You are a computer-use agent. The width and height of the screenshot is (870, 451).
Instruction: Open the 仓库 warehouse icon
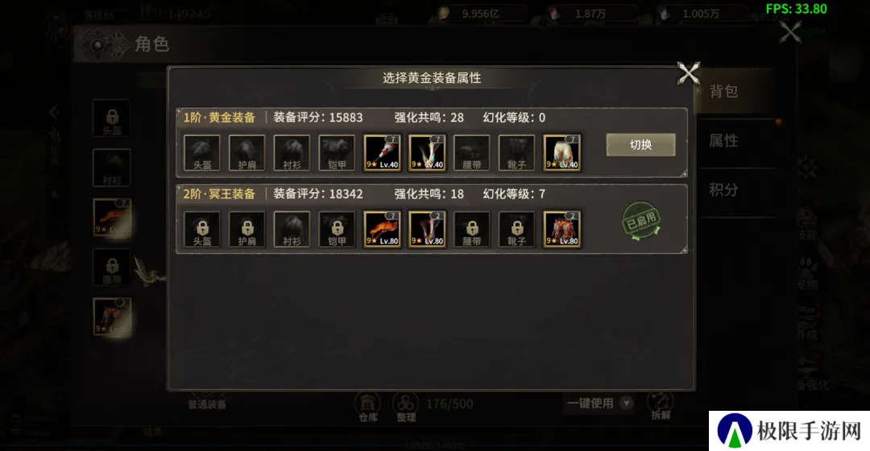click(x=367, y=408)
